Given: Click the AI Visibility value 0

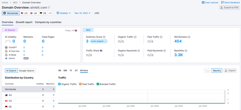Looking at the screenshot, I should [14, 41].
